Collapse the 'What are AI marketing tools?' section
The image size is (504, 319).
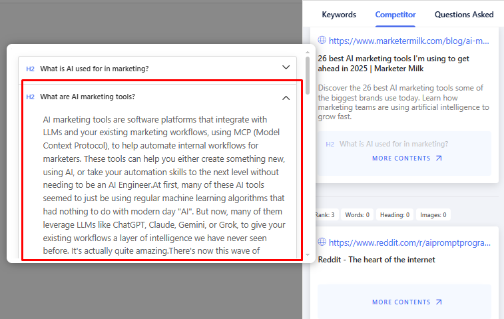click(x=286, y=98)
